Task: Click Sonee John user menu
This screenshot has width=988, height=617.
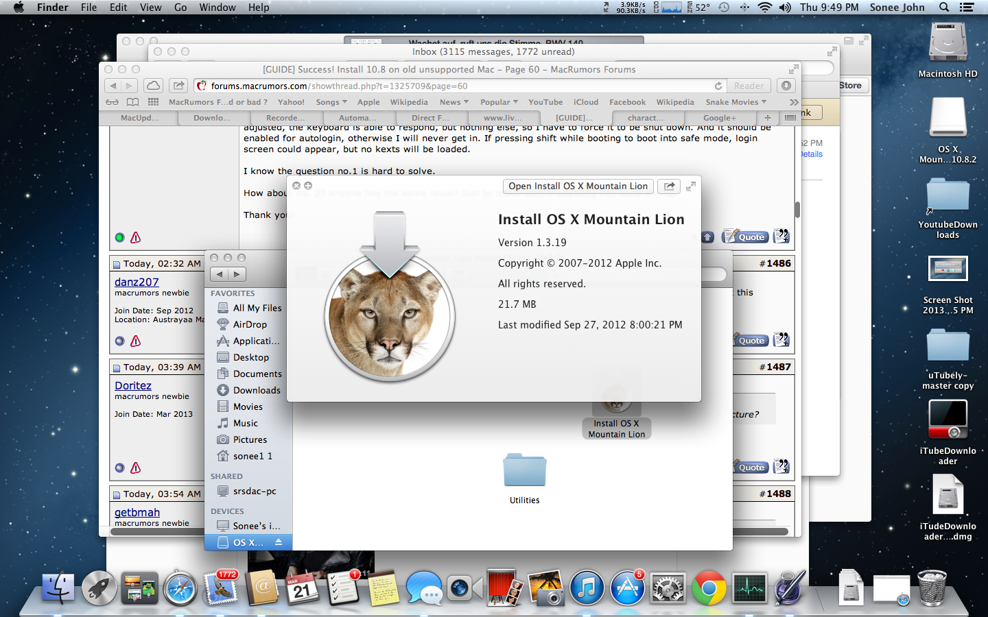Action: pyautogui.click(x=897, y=8)
